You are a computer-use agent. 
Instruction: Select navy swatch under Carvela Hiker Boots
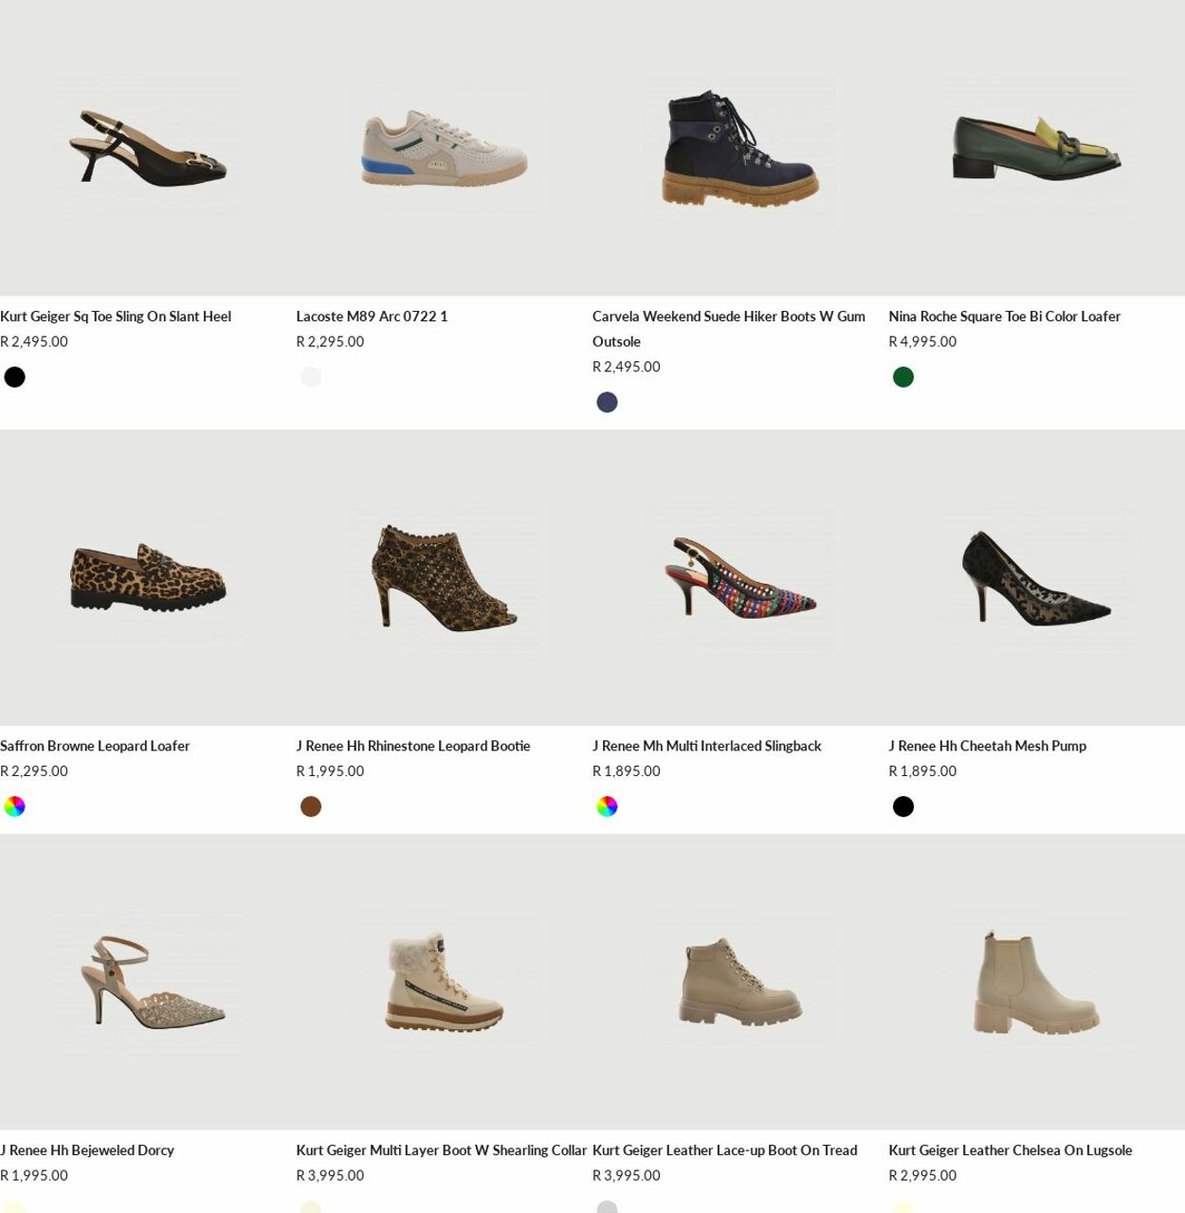pyautogui.click(x=607, y=403)
